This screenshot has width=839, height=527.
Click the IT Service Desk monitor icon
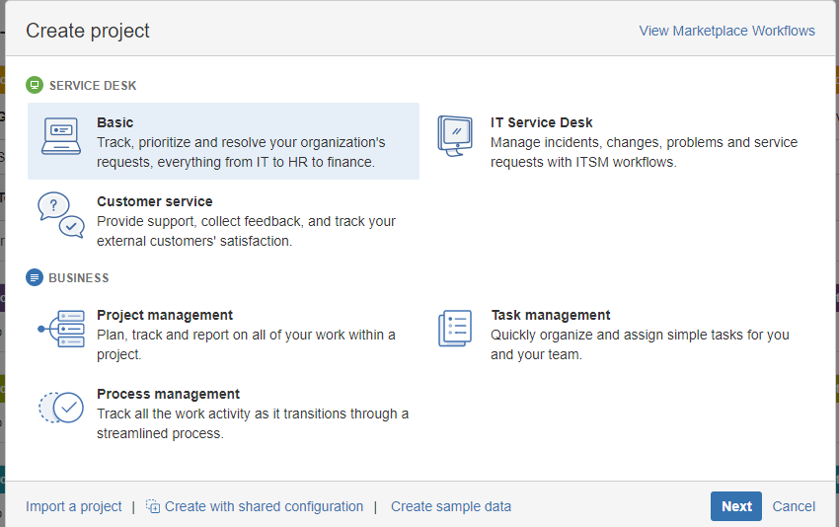[x=455, y=136]
